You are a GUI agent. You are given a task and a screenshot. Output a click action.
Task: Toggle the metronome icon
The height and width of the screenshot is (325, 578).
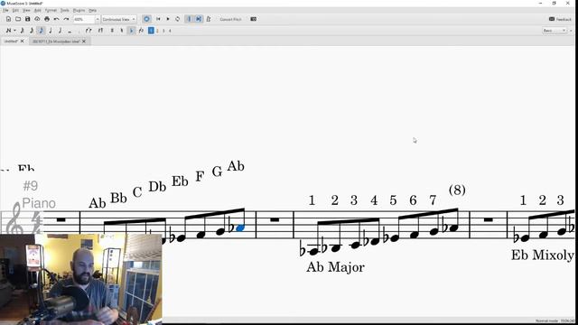pos(209,19)
